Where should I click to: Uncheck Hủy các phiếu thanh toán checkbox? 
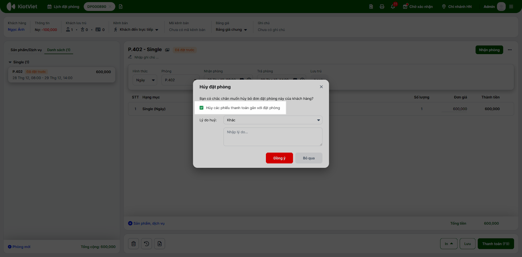point(201,108)
